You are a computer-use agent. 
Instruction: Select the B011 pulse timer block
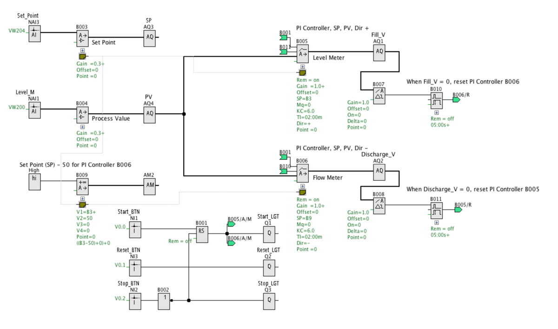click(x=436, y=211)
